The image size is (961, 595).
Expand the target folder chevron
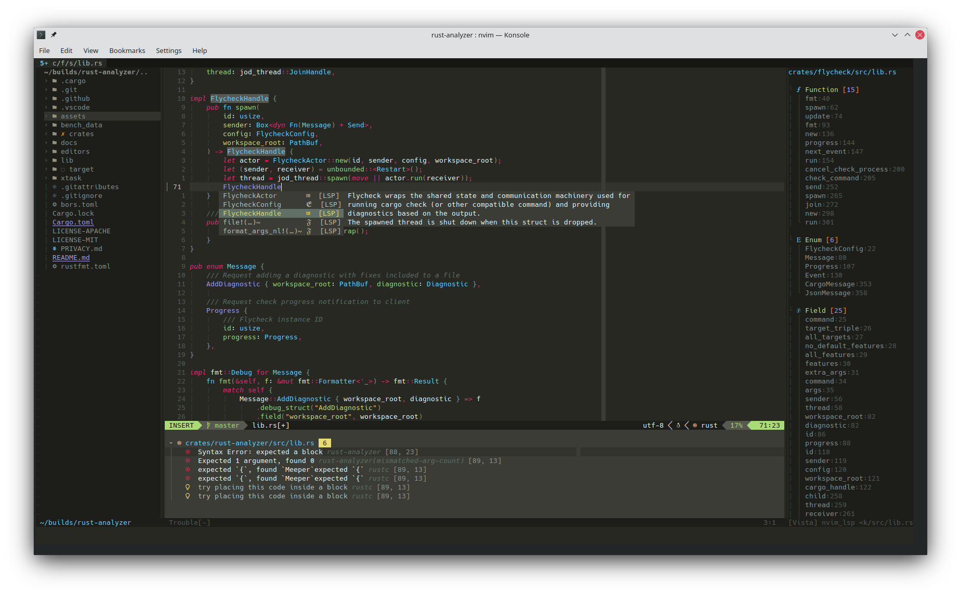point(46,169)
